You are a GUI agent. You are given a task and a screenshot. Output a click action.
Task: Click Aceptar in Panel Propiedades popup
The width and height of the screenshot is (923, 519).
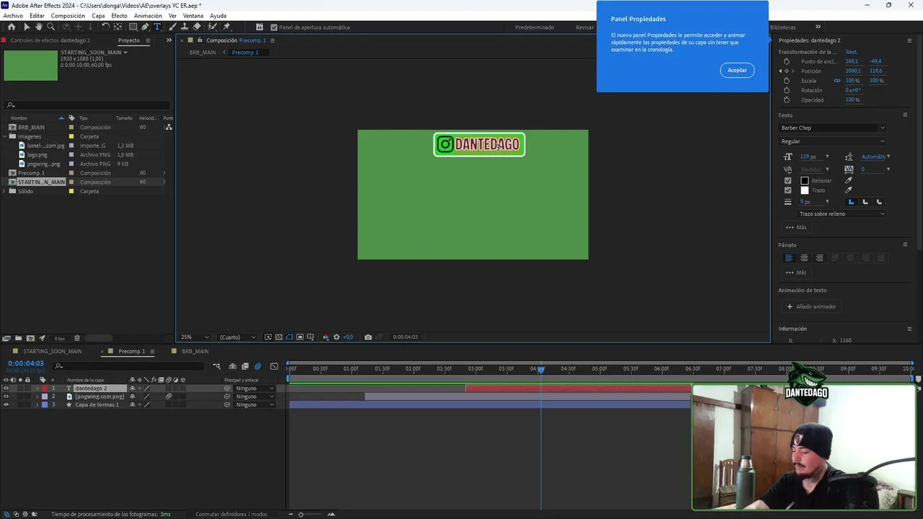(737, 70)
